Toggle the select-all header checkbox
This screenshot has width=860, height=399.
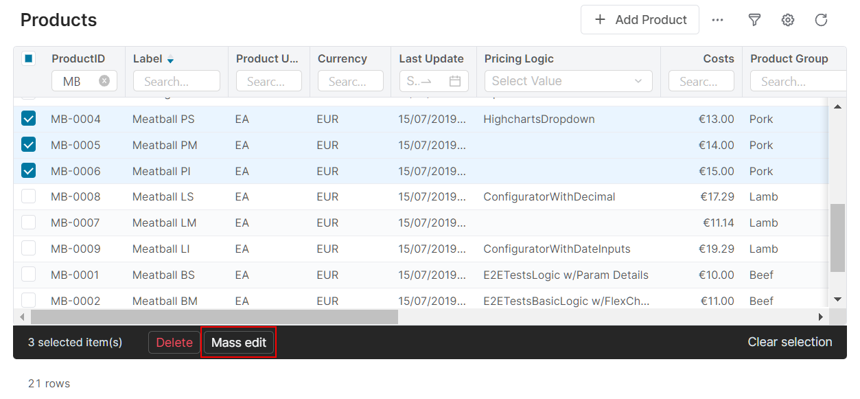click(28, 58)
